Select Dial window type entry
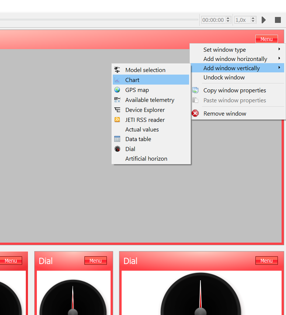 (x=151, y=149)
